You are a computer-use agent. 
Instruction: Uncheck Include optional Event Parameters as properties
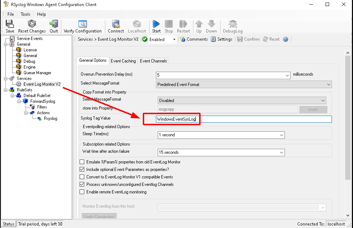tap(82, 169)
